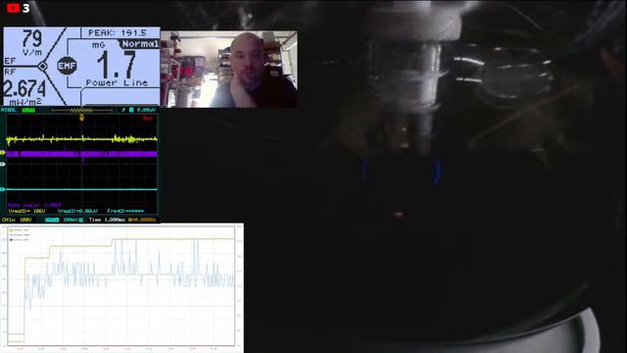Viewport: 627px width, 353px height.
Task: Click the green status badge next to RIGOL
Action: click(28, 110)
